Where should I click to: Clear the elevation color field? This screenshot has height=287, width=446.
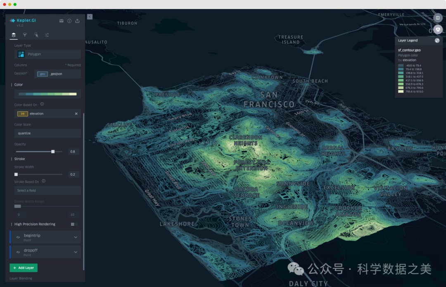pos(76,114)
